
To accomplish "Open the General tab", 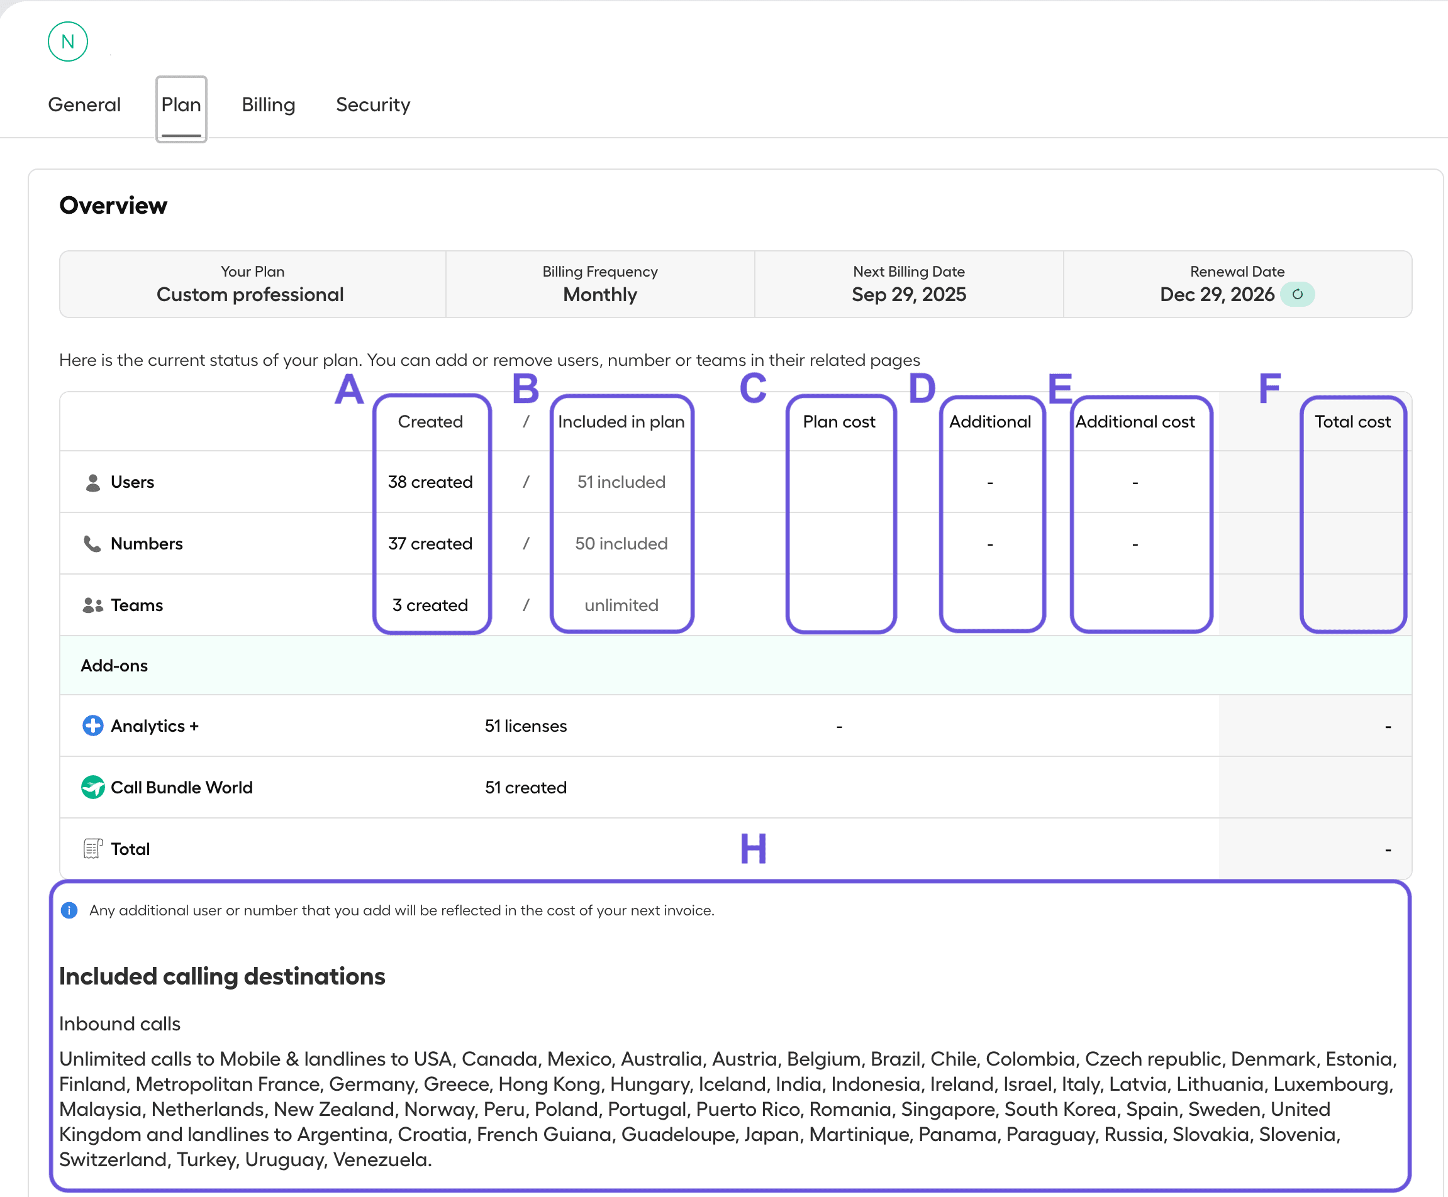I will pos(84,105).
